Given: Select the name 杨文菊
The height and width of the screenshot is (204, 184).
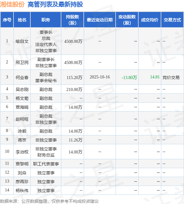Looking at the screenshot, I should pos(22,98).
